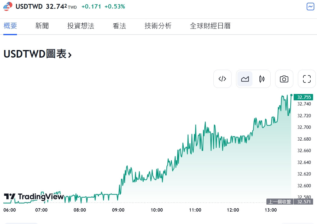Select the 概要 tab

10,26
